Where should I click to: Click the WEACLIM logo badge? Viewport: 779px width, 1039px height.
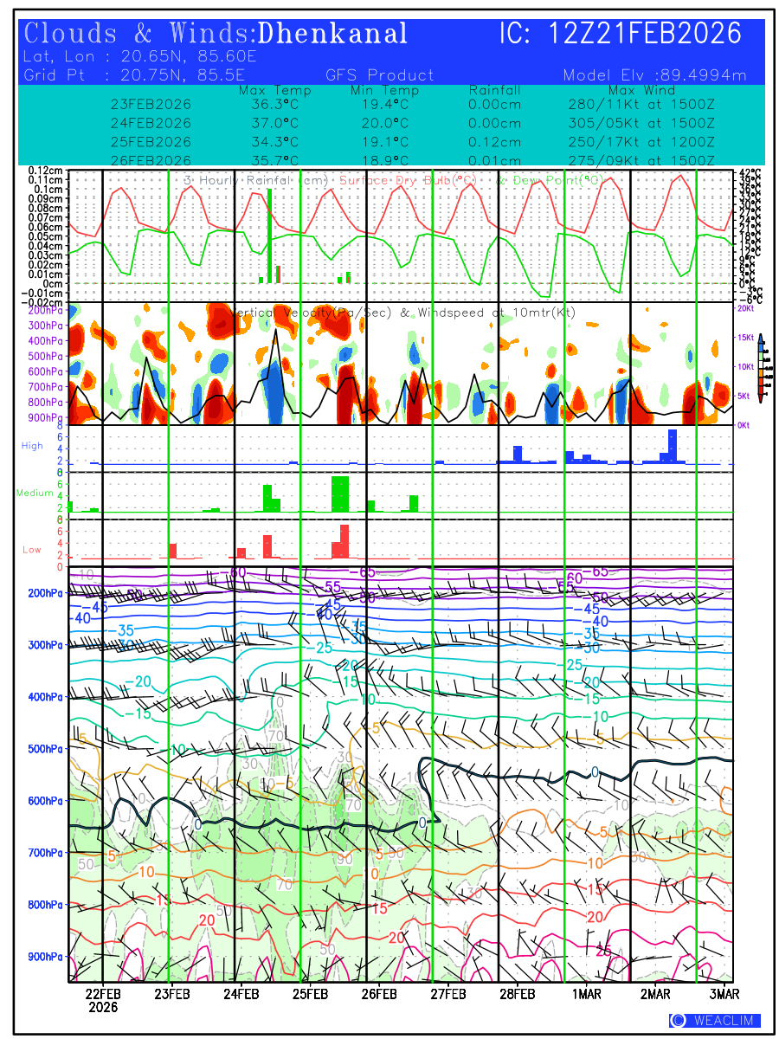pos(715,1021)
